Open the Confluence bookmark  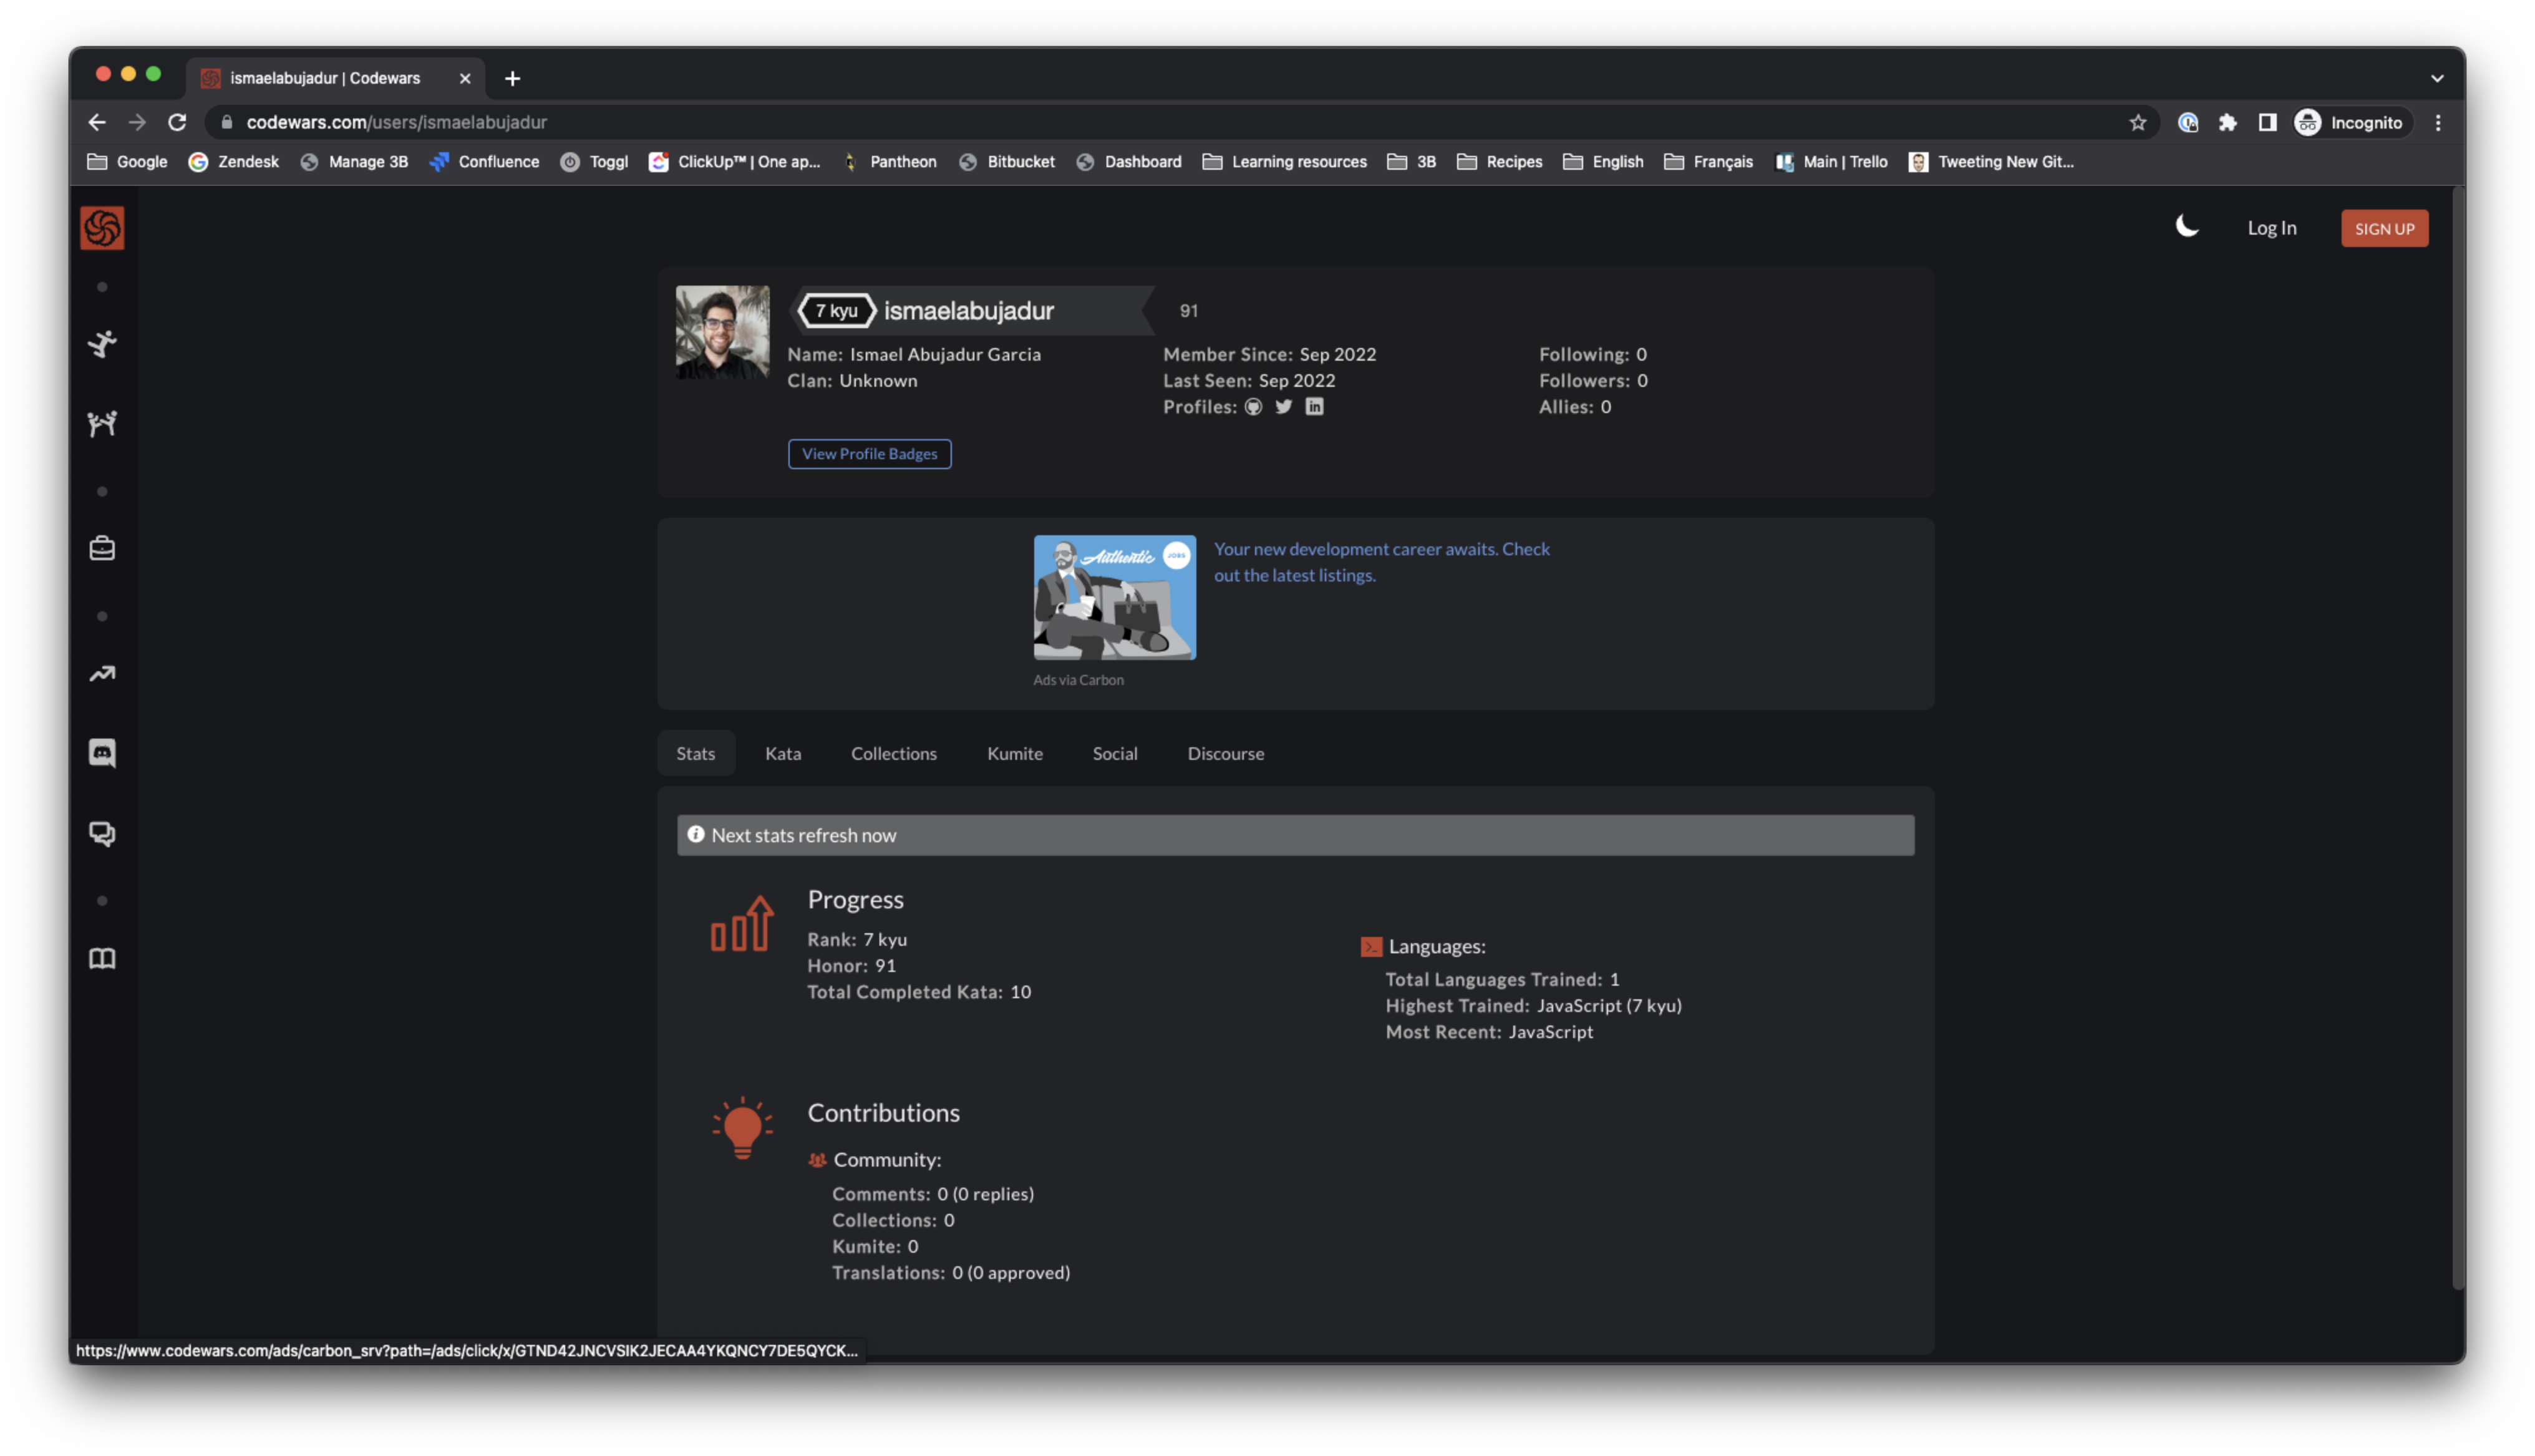click(485, 162)
